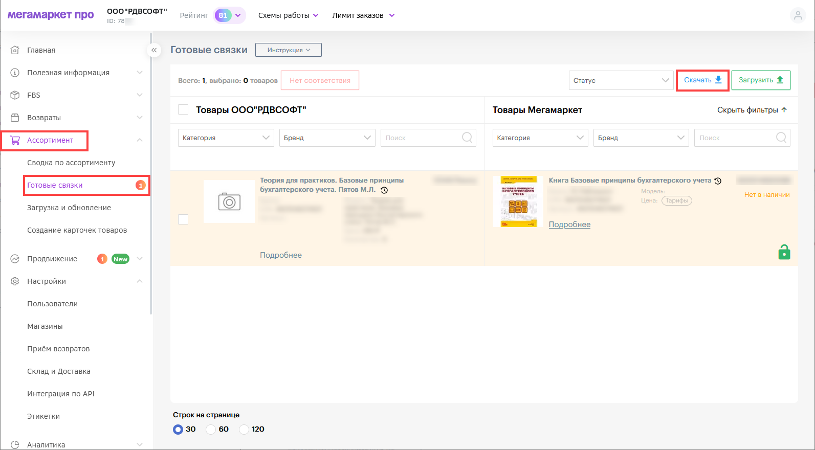This screenshot has width=815, height=450.
Task: Focus the seller goods Поиск field
Action: [428, 138]
